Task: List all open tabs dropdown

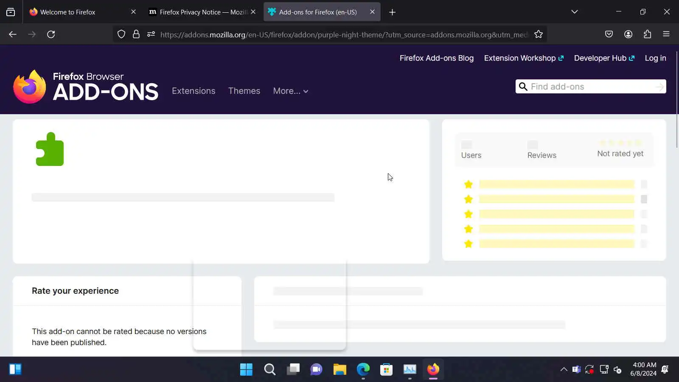Action: (575, 12)
